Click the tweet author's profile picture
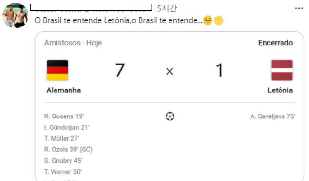Viewport: 309px width, 181px height. coord(15,15)
